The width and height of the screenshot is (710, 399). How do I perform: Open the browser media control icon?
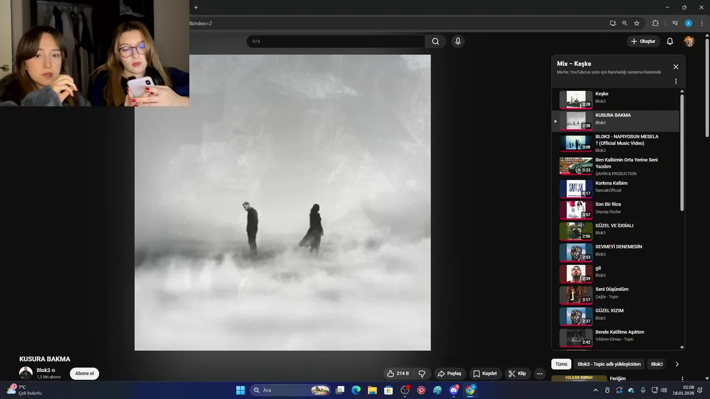point(675,23)
